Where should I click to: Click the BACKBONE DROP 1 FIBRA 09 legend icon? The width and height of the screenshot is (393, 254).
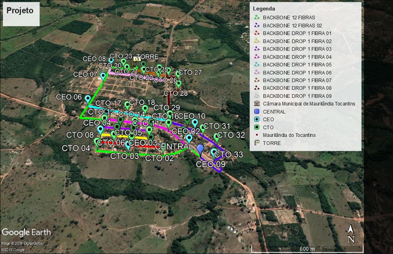click(257, 96)
